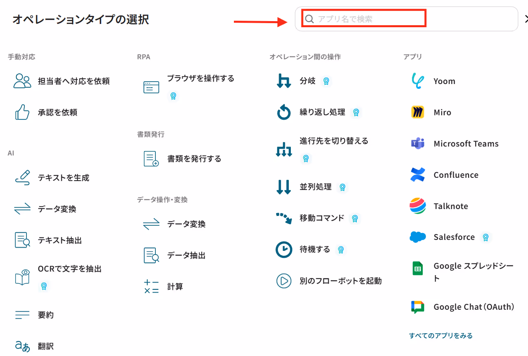Select the clock icon for 待機する
Screen dimensions: 528x356
[284, 250]
